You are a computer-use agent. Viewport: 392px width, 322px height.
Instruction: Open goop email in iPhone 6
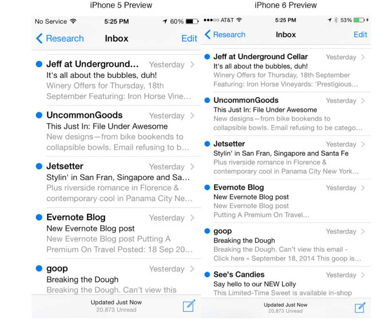286,244
